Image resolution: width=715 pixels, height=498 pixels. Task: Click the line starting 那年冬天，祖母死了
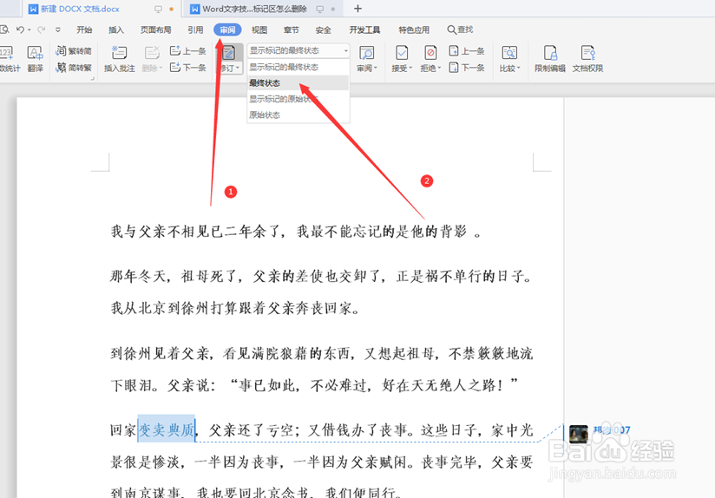[x=321, y=276]
